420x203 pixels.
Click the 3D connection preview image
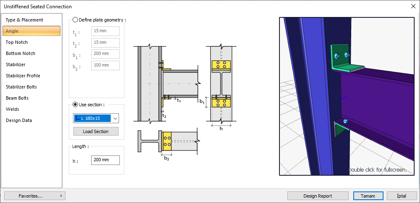tap(347, 96)
